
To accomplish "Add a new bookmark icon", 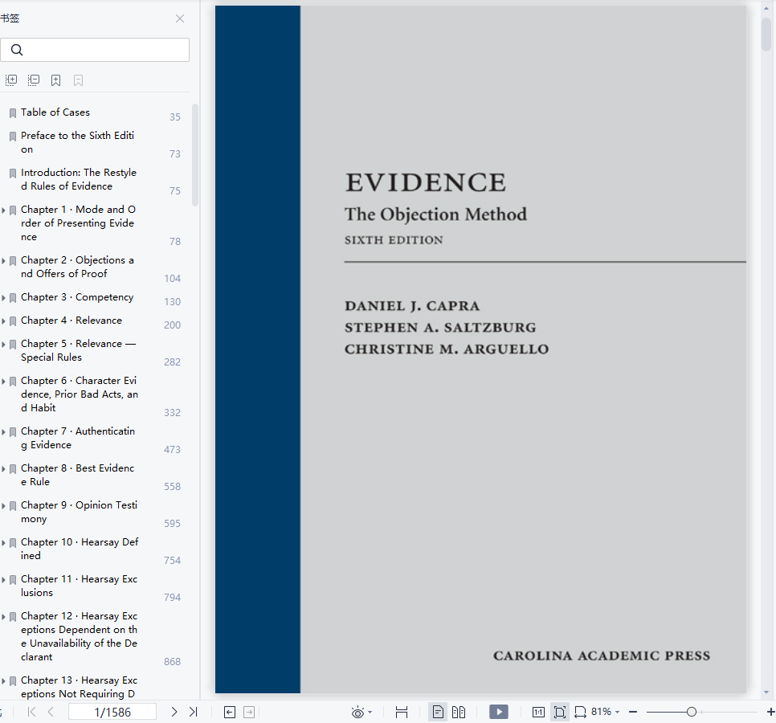I will (x=56, y=80).
